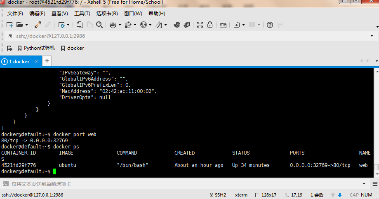Open the 文件(F) menu
The height and width of the screenshot is (199, 379).
point(15,14)
